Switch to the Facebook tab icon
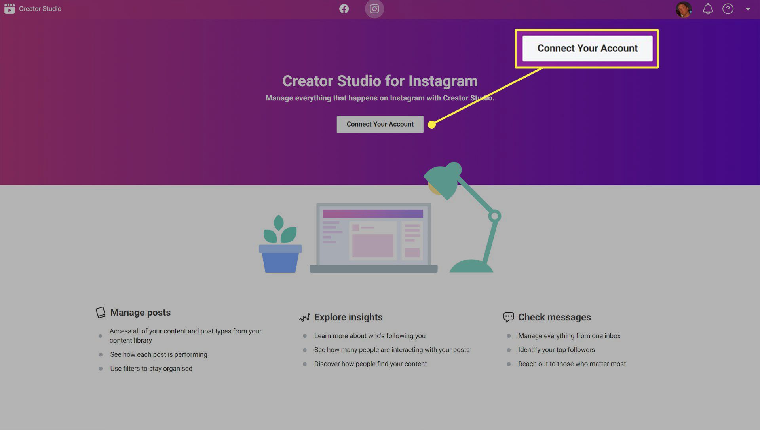760x430 pixels. pyautogui.click(x=344, y=9)
